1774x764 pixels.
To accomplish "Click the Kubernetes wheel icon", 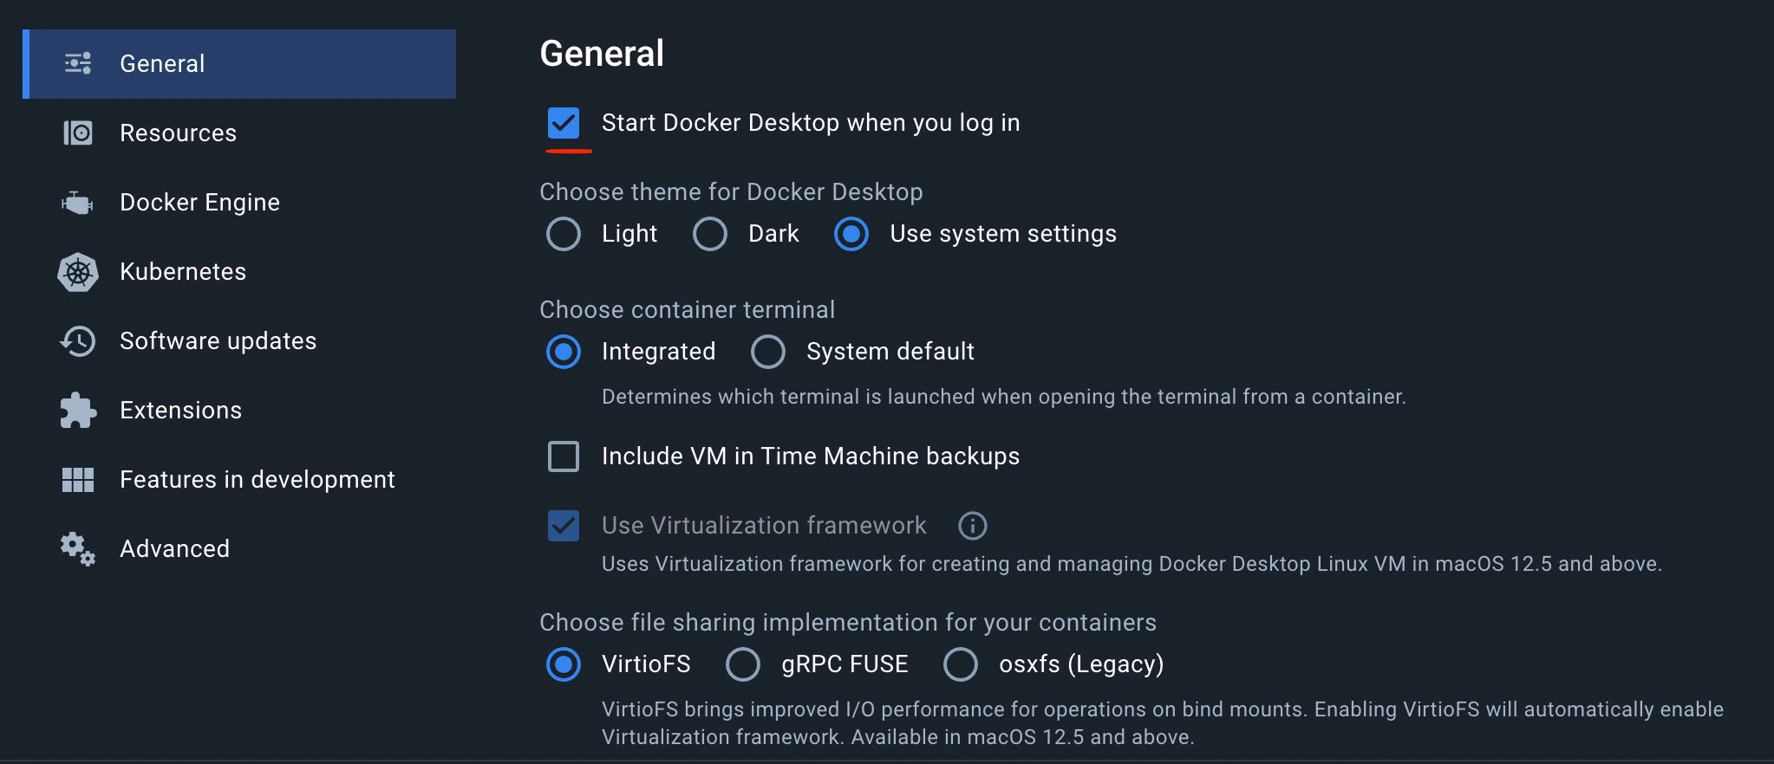I will 78,272.
